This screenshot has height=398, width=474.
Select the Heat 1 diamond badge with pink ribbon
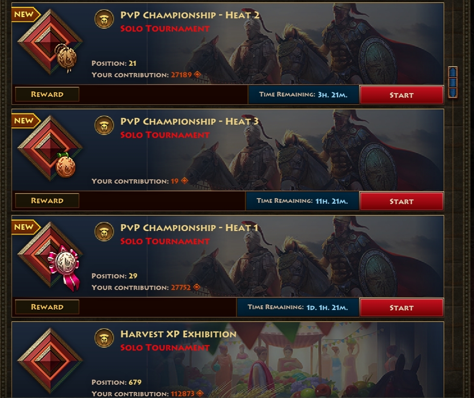[50, 254]
